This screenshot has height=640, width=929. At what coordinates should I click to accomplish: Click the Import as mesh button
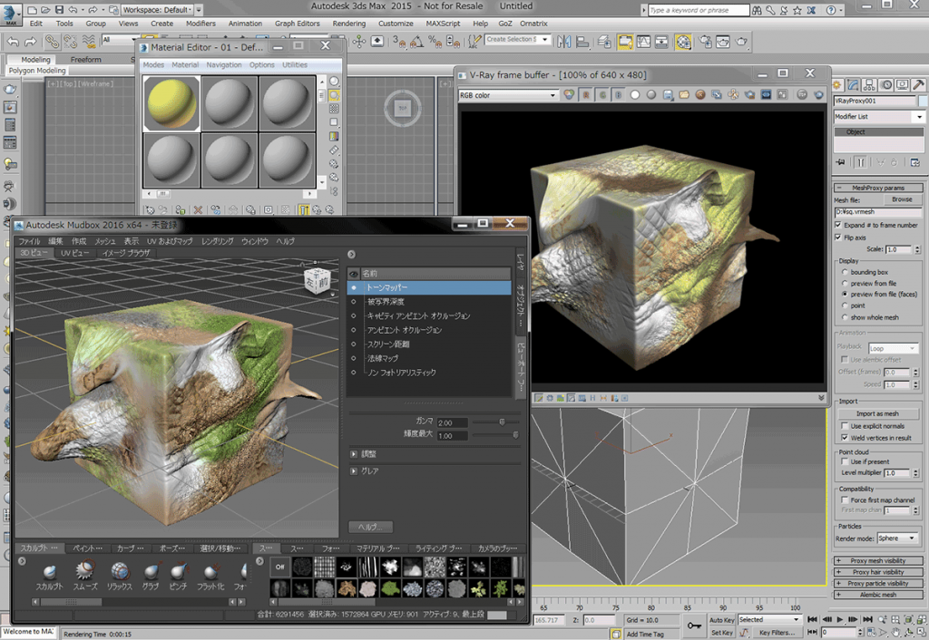(x=877, y=413)
